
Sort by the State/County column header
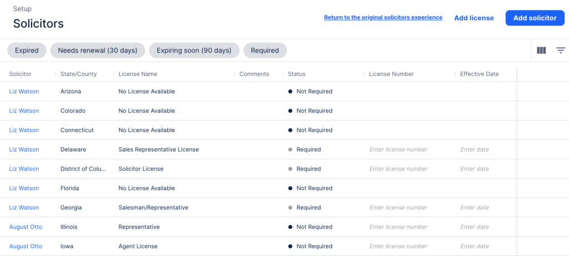tap(78, 74)
